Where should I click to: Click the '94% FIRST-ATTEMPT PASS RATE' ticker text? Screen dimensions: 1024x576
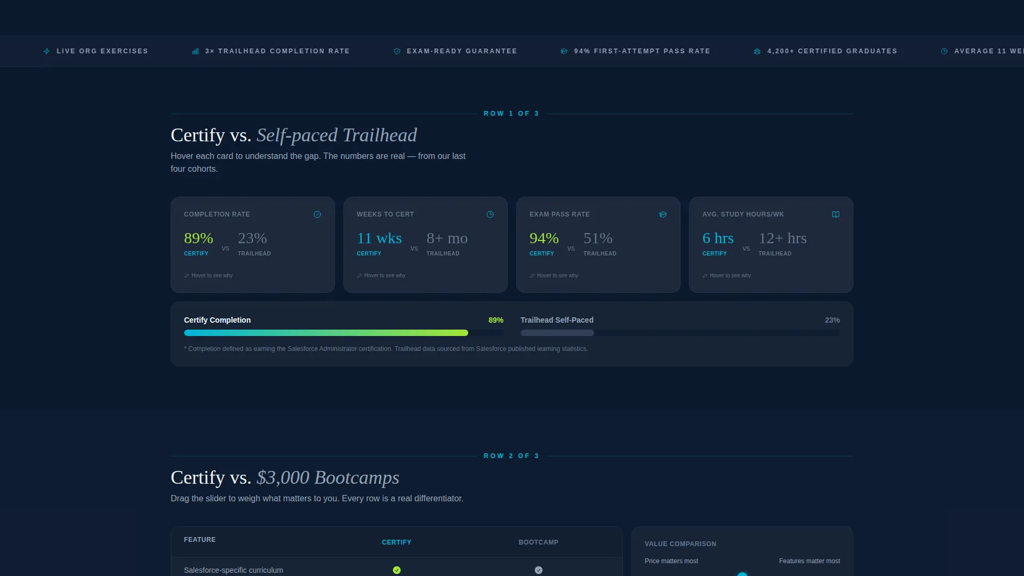[642, 51]
